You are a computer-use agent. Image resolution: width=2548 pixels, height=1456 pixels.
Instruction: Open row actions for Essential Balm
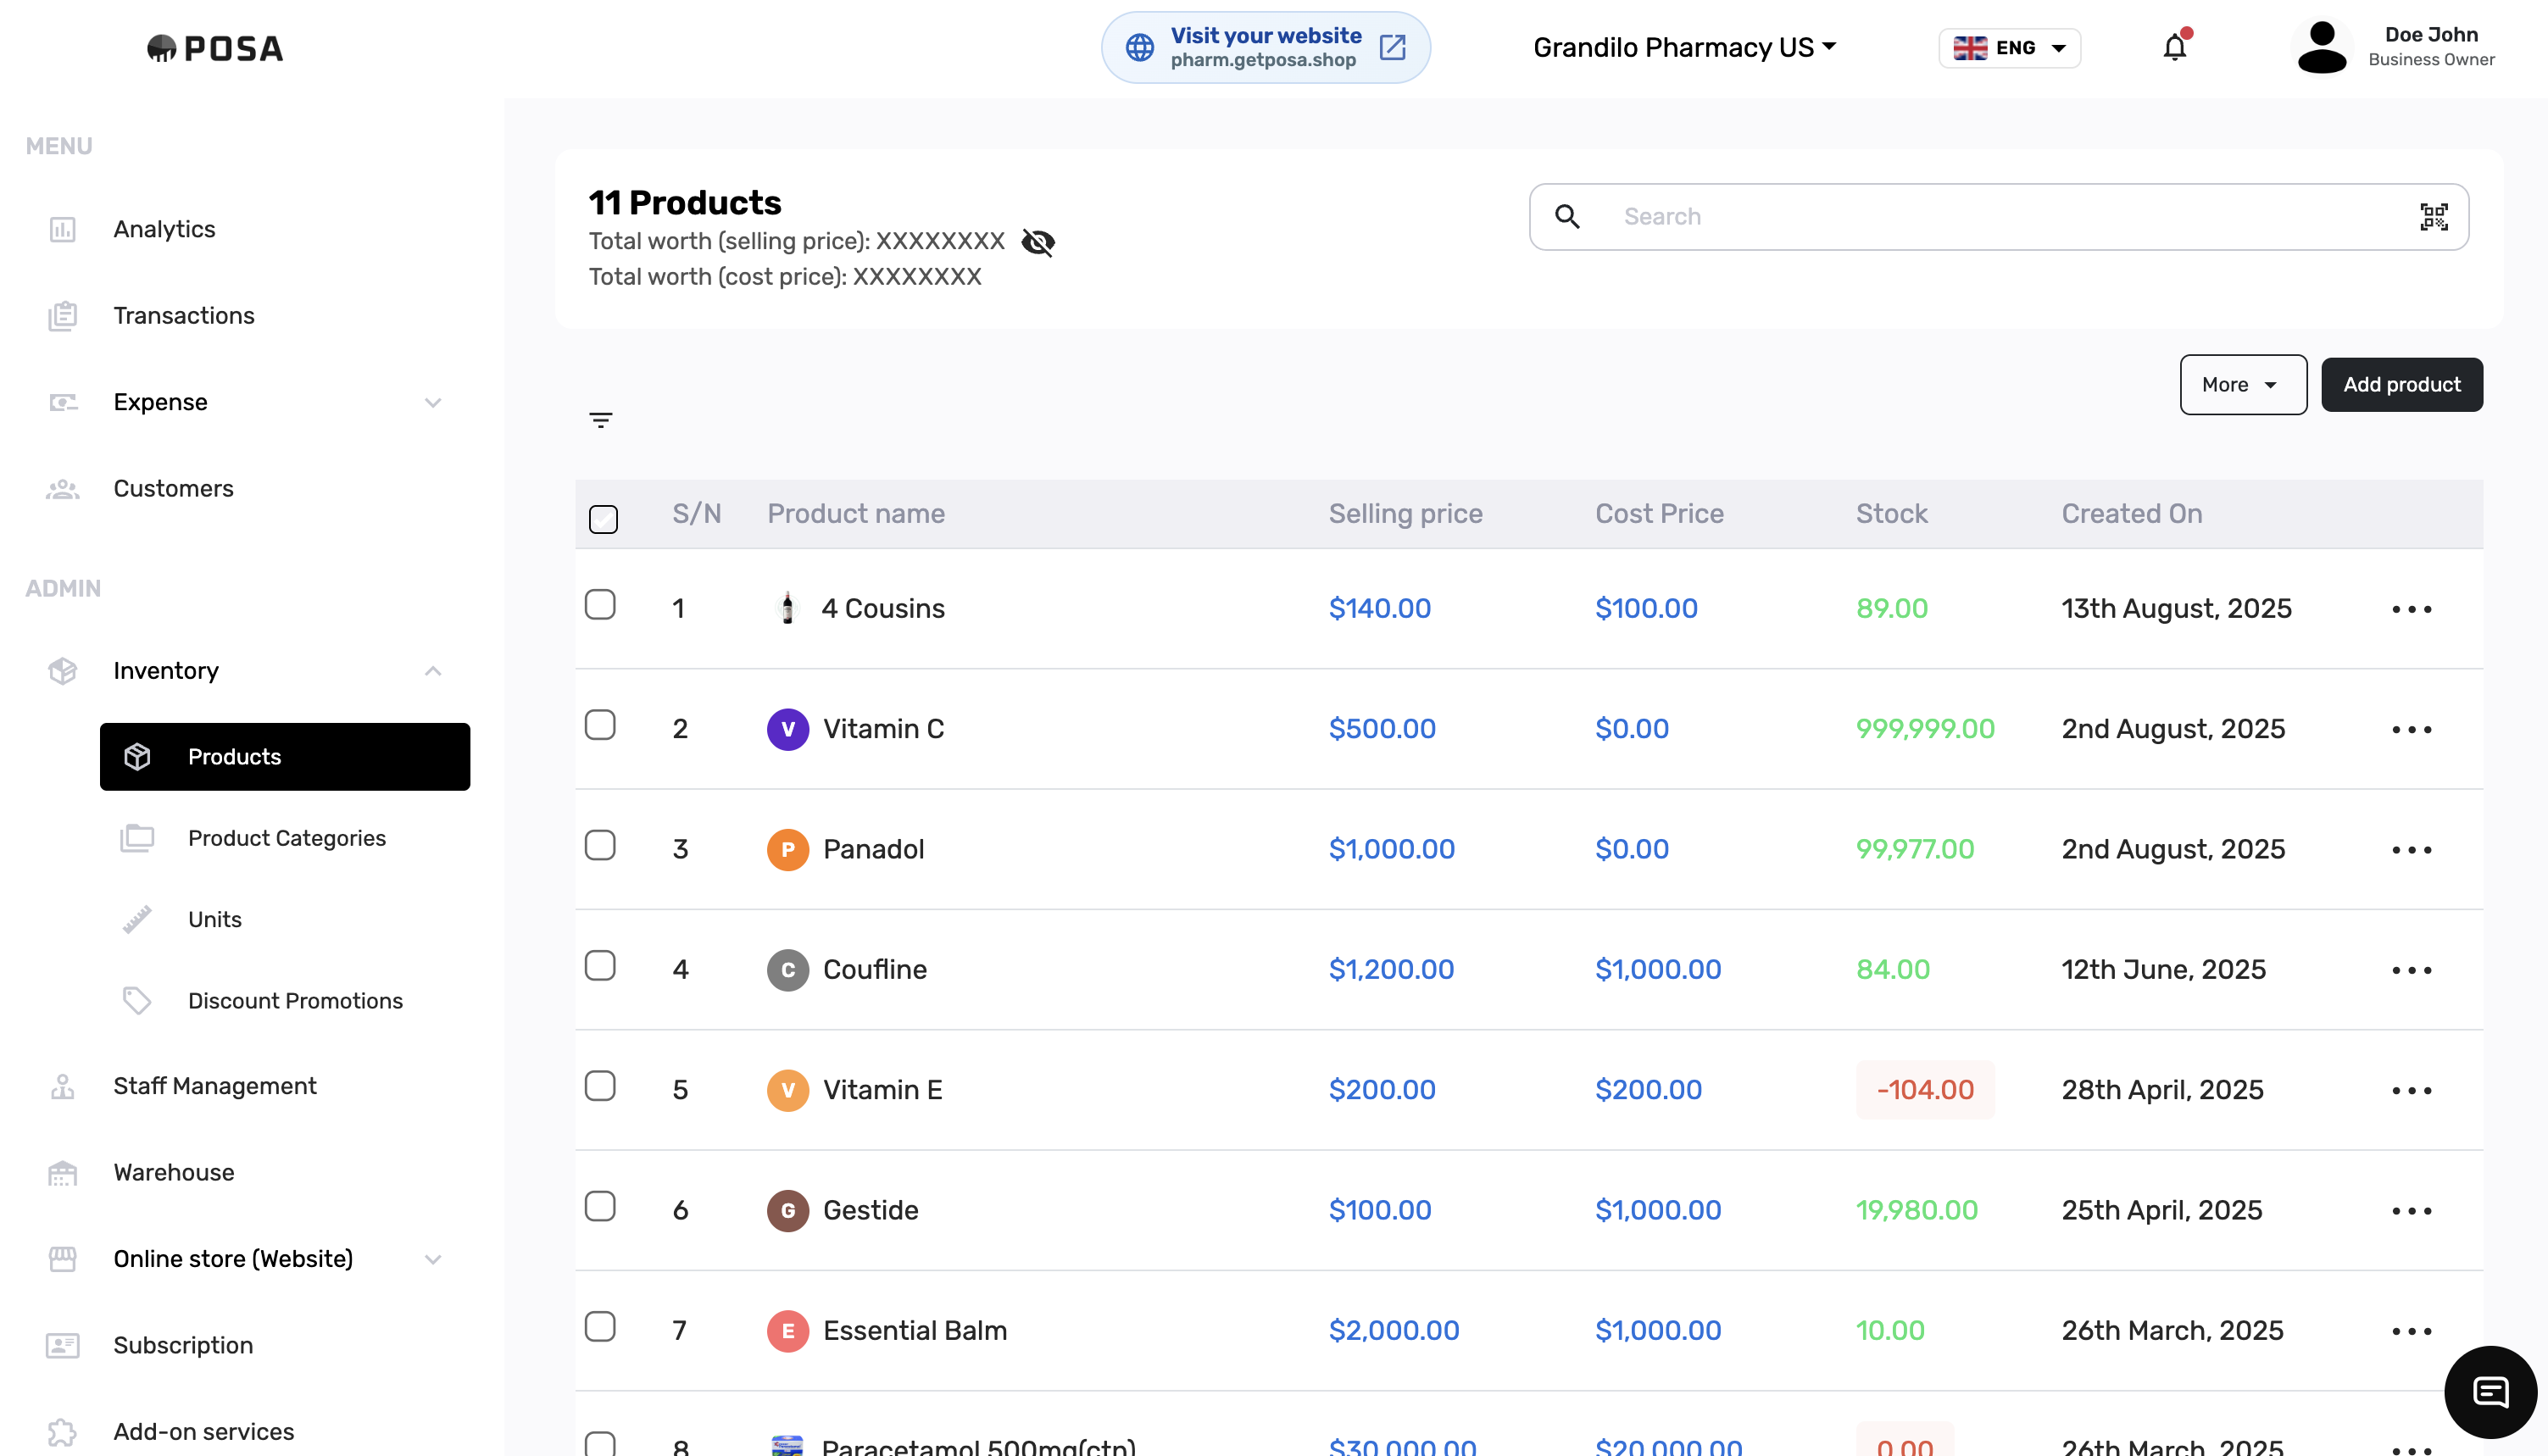(2411, 1331)
